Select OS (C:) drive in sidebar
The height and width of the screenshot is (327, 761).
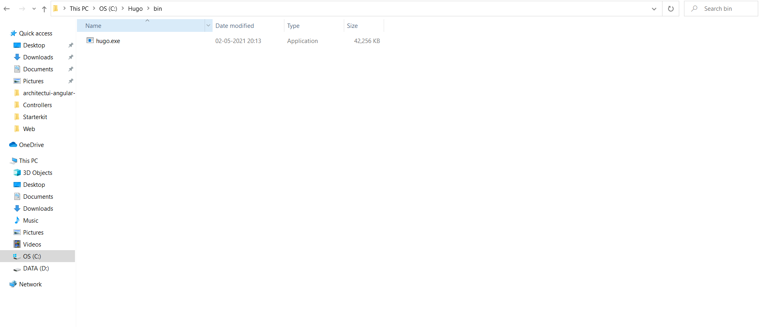(x=37, y=256)
